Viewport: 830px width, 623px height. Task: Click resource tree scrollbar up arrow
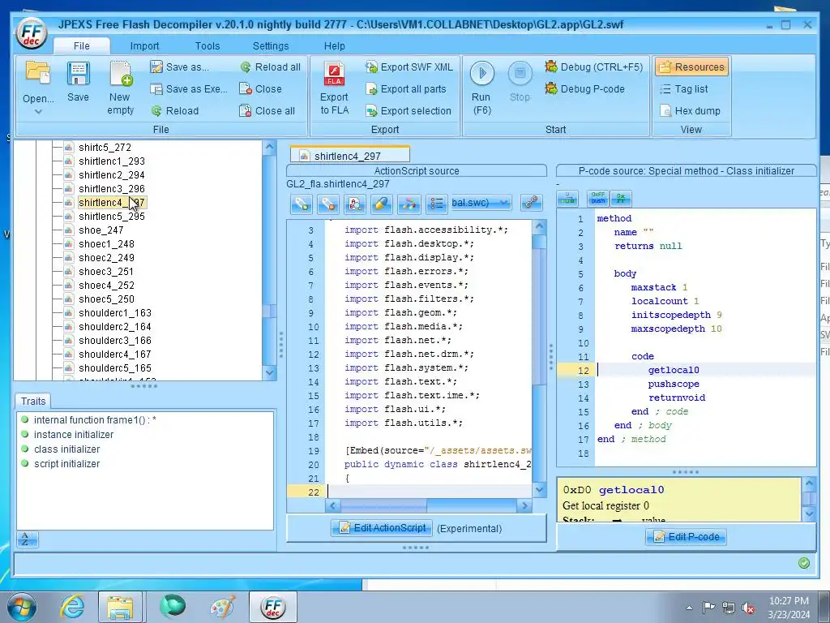269,148
